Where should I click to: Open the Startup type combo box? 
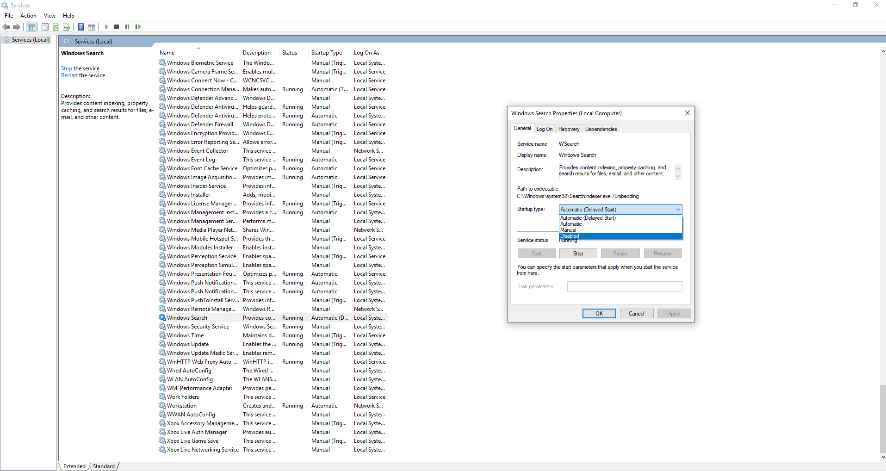click(620, 210)
